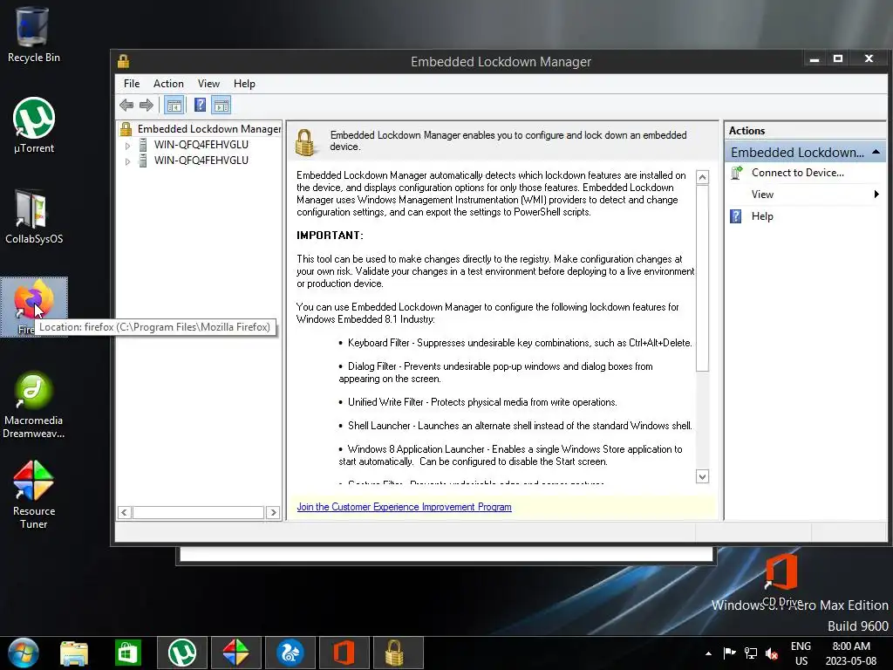Select the second WIN-QFQ4FEHVGLU server icon
This screenshot has height=670, width=893.
pos(143,161)
